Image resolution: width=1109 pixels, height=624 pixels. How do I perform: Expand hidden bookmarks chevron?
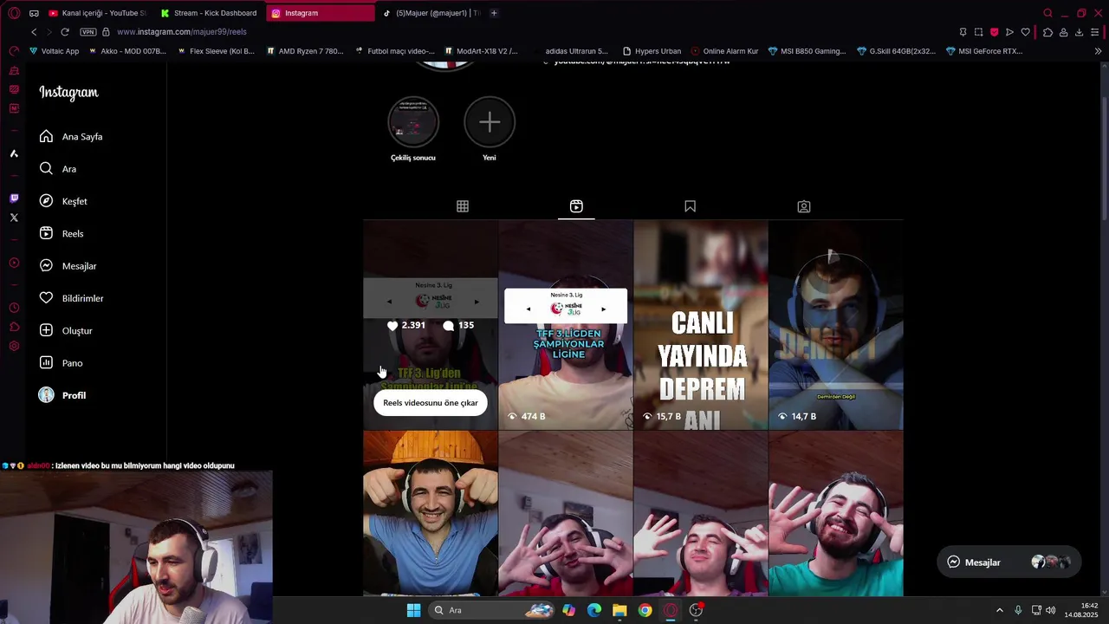click(1098, 51)
